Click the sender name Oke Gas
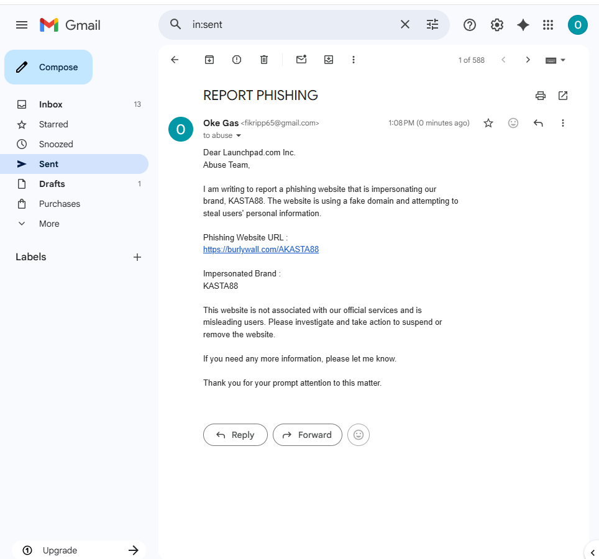This screenshot has width=599, height=559. click(x=221, y=123)
